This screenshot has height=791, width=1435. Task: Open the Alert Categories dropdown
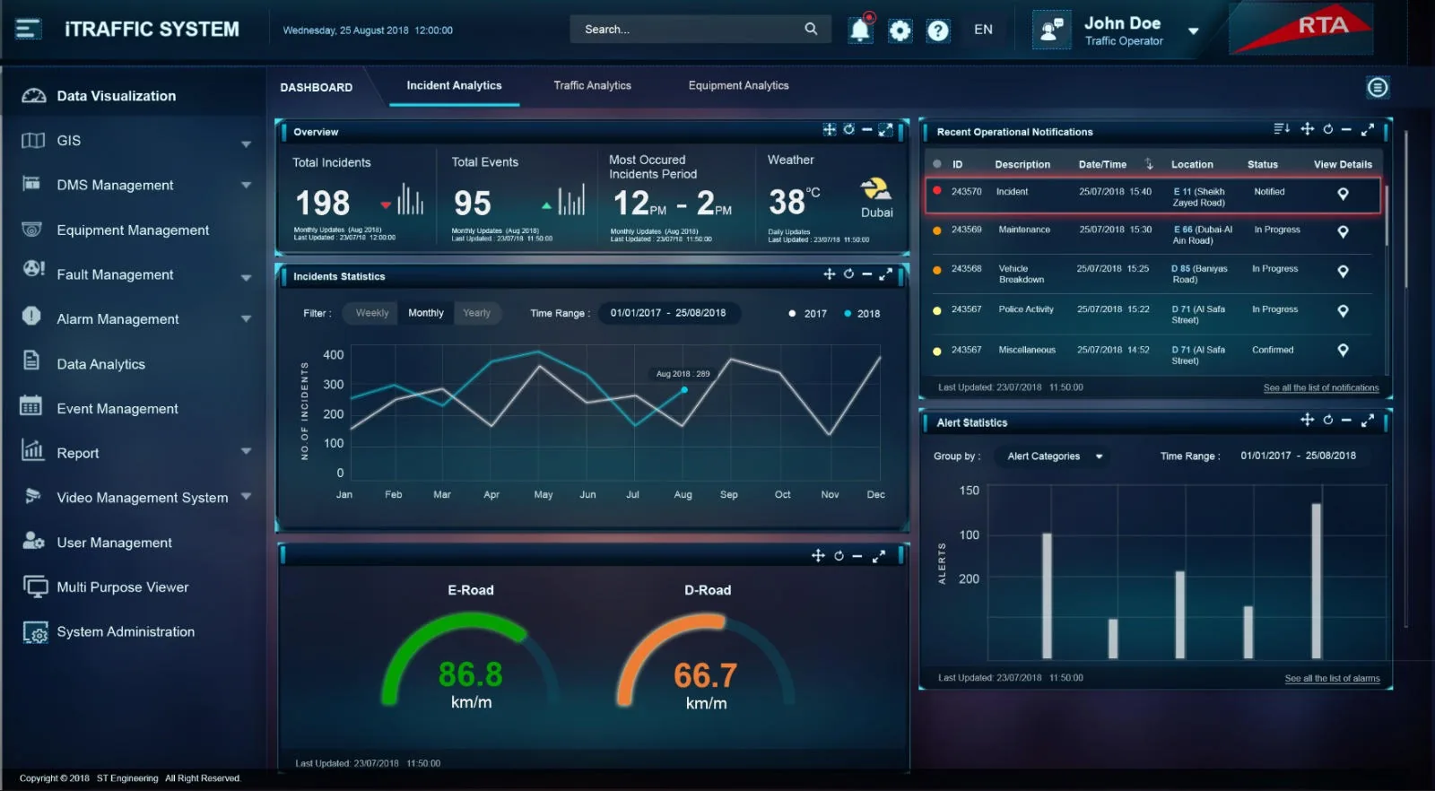[1054, 456]
